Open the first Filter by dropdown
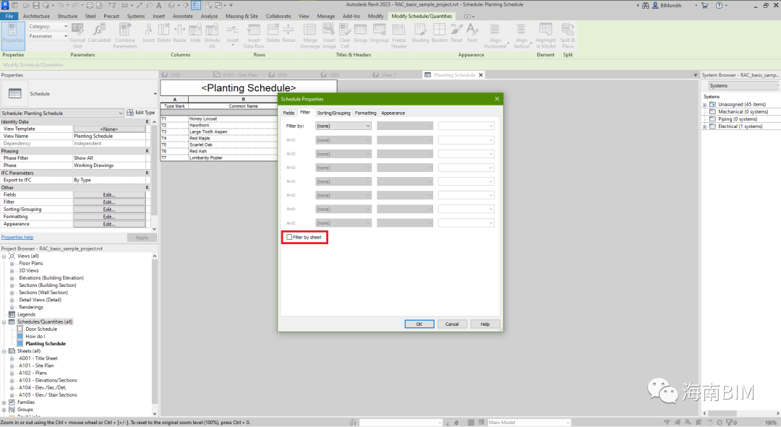The image size is (781, 427). [x=343, y=126]
